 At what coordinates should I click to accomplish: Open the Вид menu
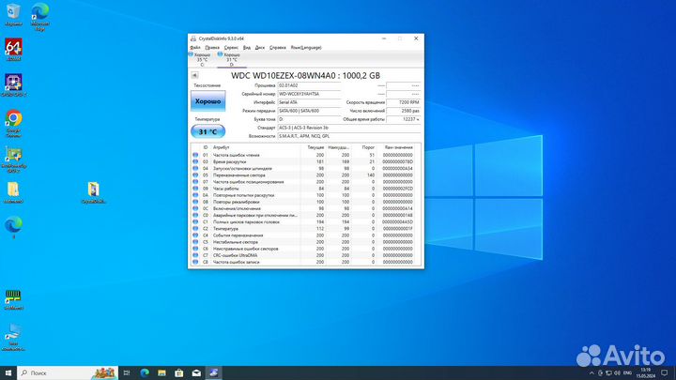click(x=247, y=48)
